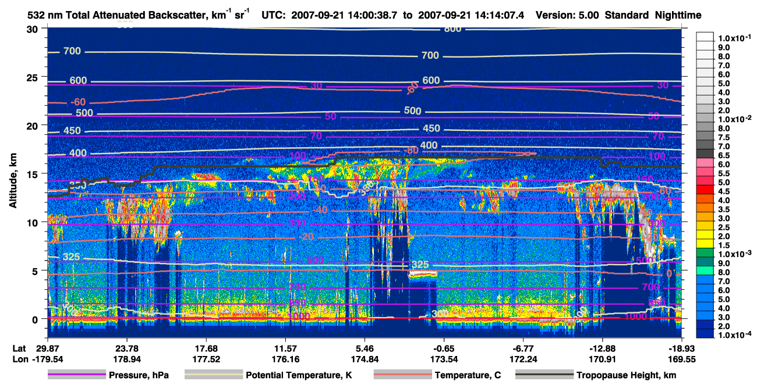Click the purple '1000' pressure contour label
The width and height of the screenshot is (757, 388).
click(x=635, y=317)
